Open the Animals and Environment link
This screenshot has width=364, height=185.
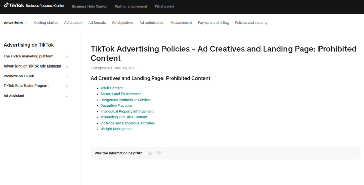point(120,94)
